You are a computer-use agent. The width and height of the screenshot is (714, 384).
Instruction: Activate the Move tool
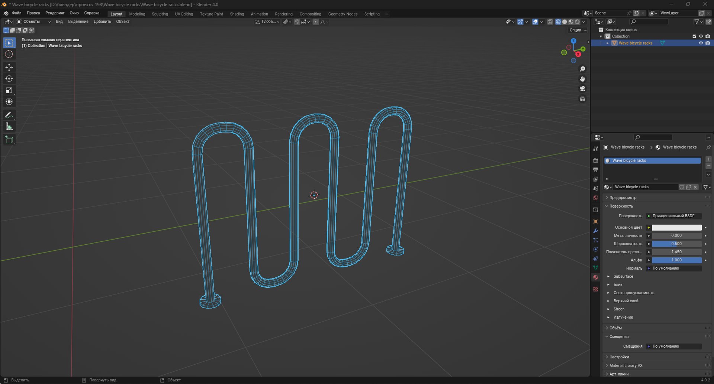tap(9, 67)
